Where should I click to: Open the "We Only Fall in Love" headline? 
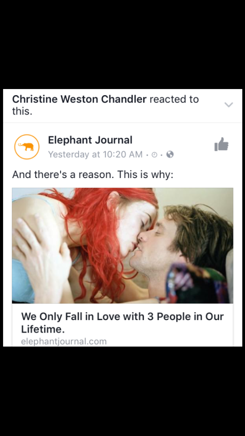122,323
